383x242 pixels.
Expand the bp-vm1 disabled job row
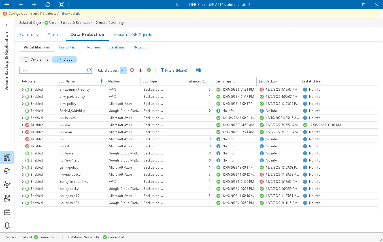pyautogui.click(x=23, y=125)
